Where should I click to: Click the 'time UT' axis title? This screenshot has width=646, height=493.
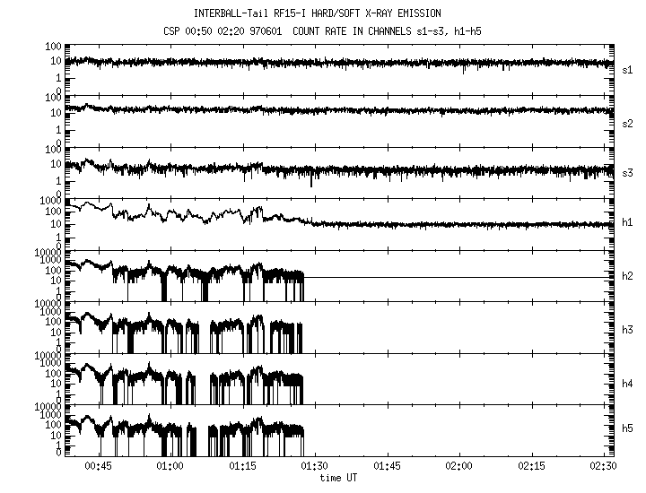point(338,478)
